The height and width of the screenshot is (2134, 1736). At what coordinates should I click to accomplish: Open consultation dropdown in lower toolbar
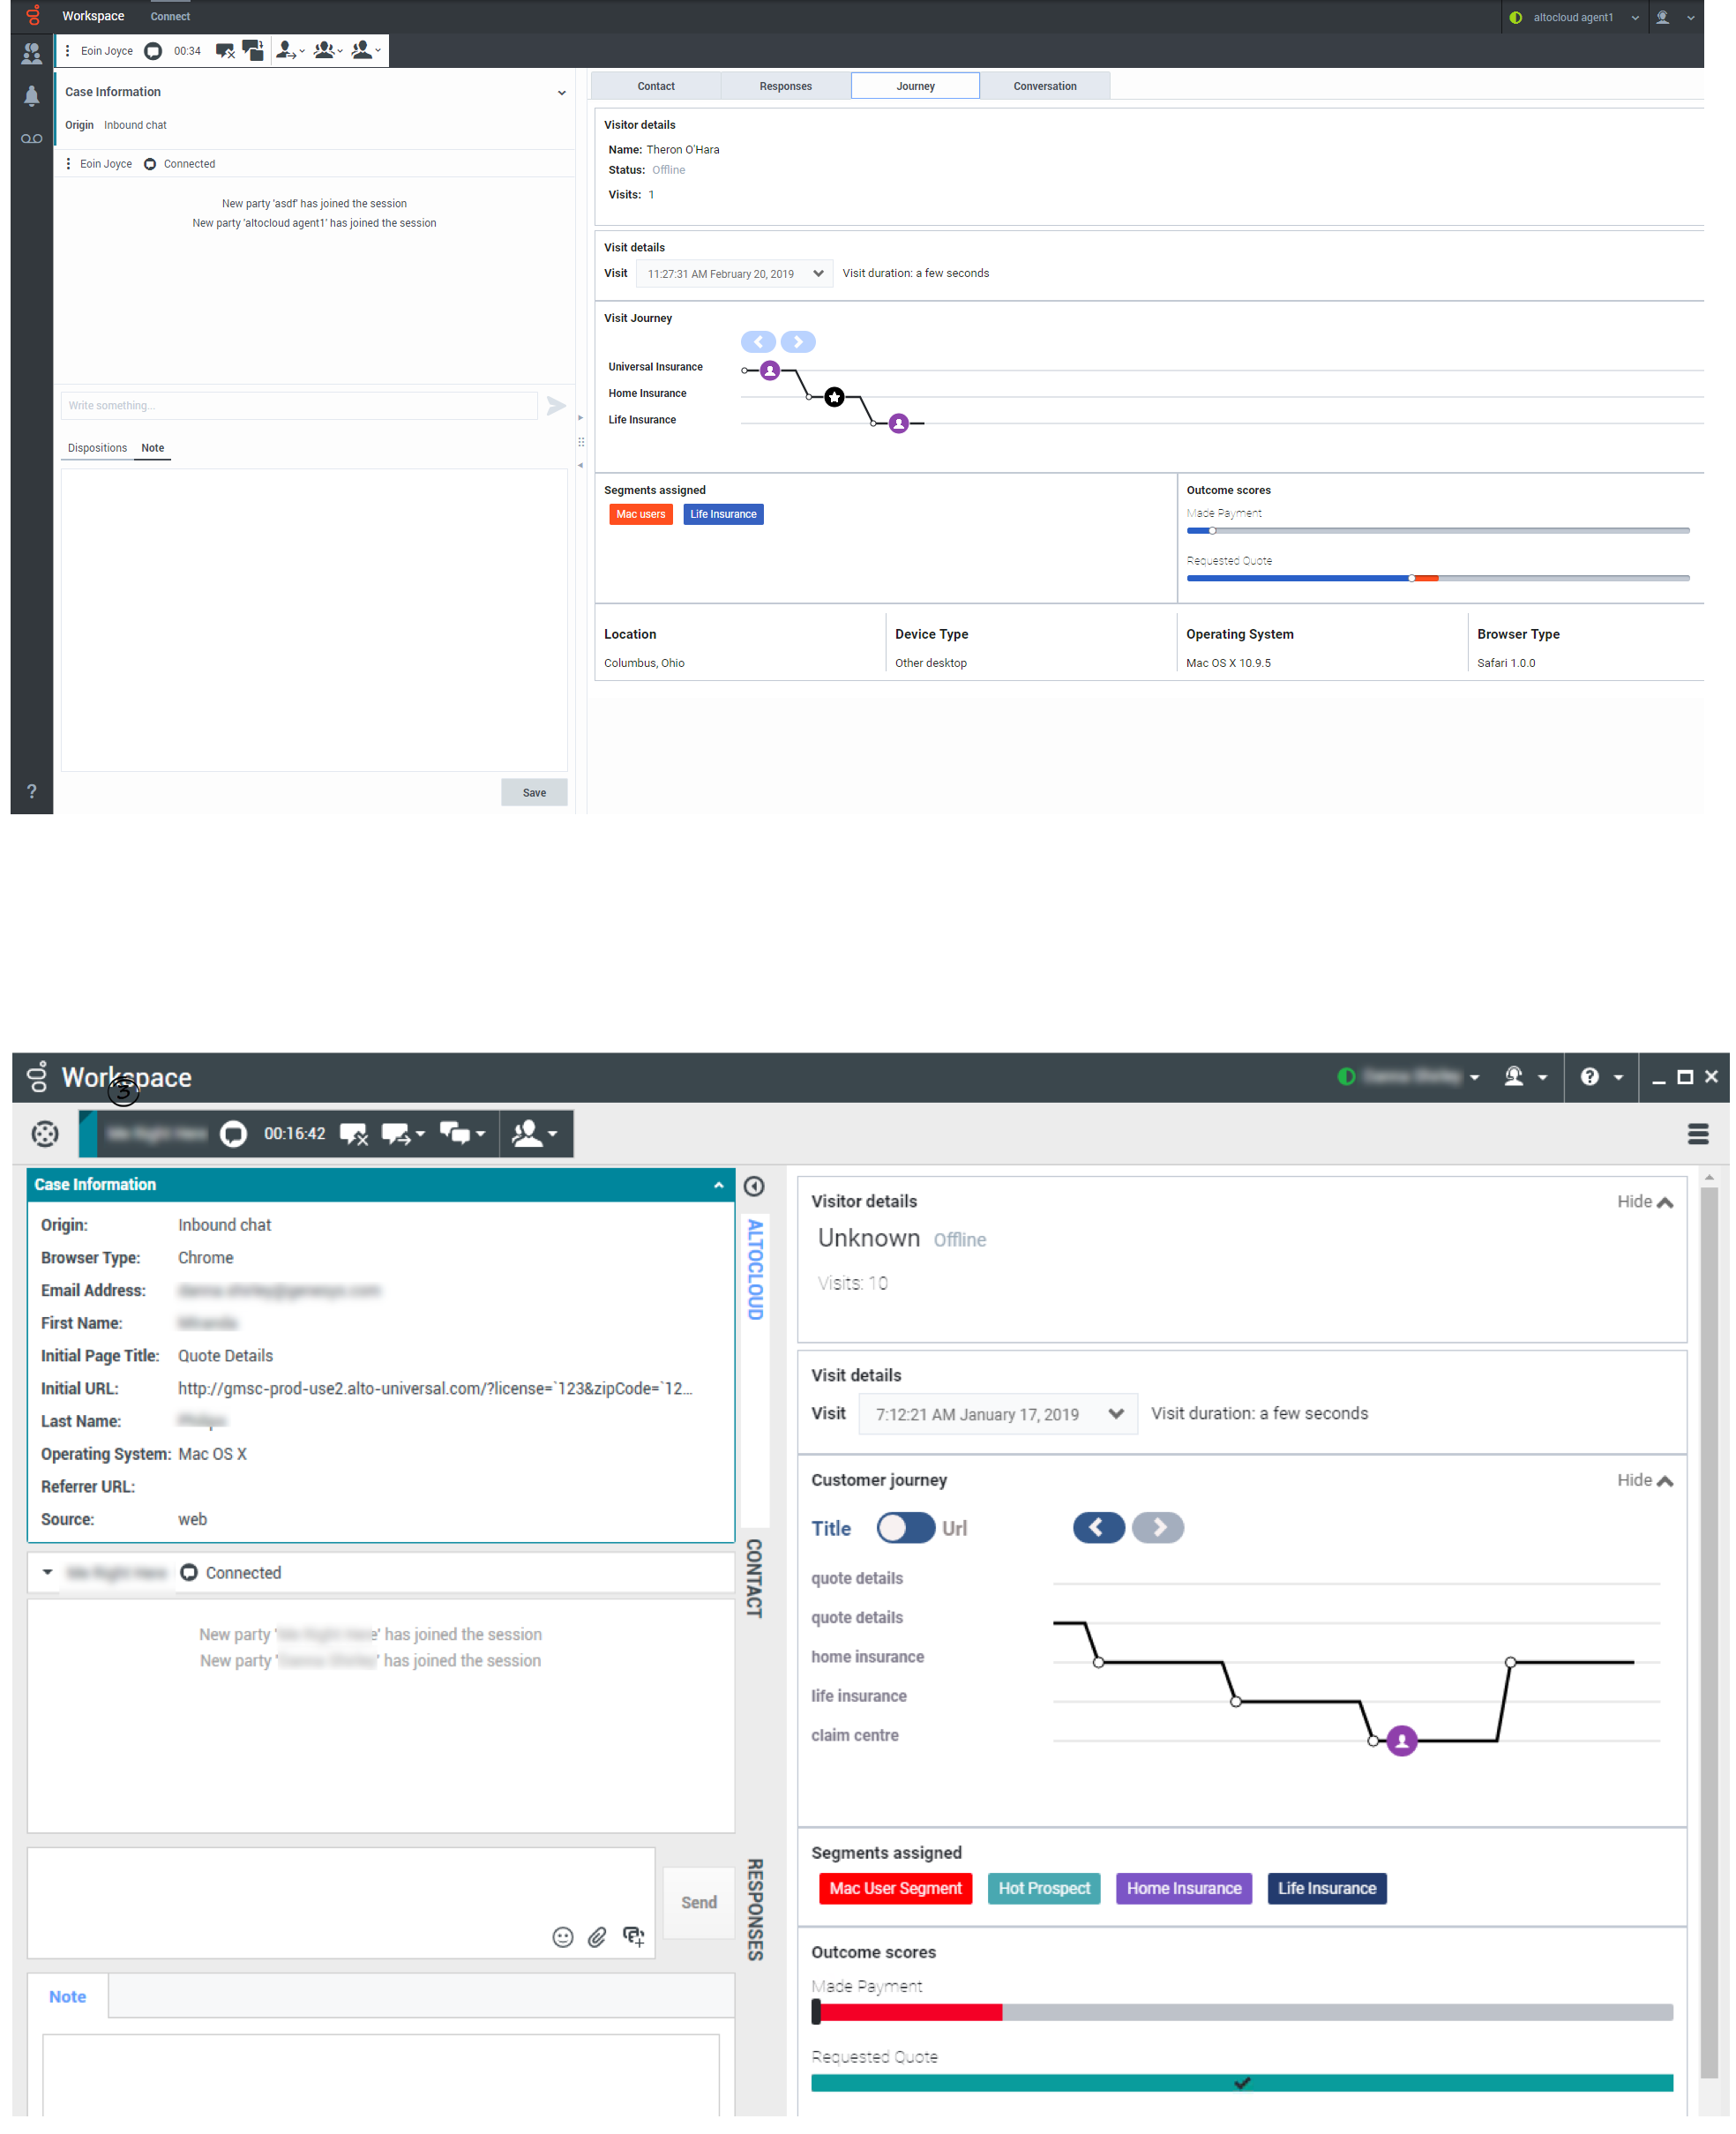[535, 1133]
